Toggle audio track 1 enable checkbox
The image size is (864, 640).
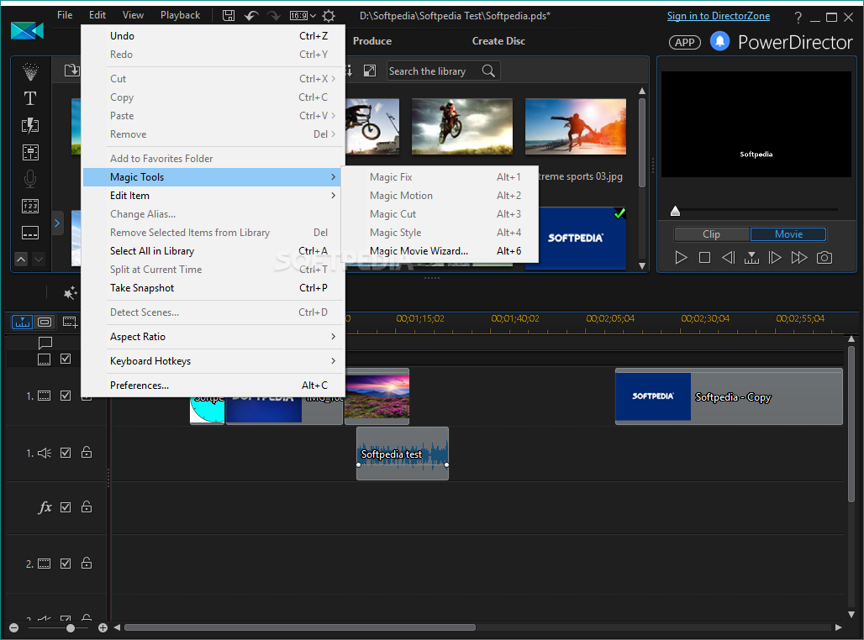coord(66,452)
